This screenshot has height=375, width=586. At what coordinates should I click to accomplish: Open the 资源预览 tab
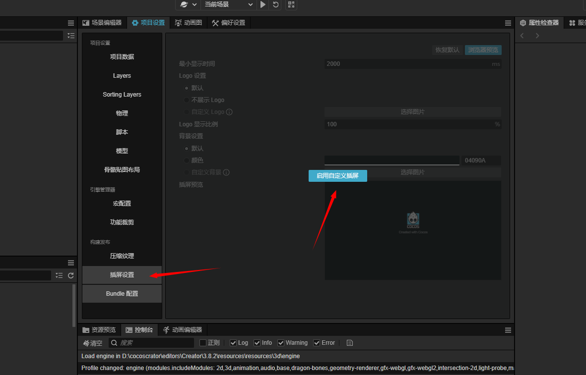pos(99,330)
